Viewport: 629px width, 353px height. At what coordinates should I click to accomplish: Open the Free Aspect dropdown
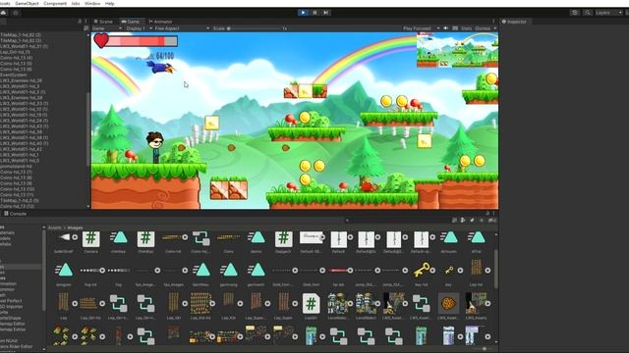pyautogui.click(x=182, y=28)
